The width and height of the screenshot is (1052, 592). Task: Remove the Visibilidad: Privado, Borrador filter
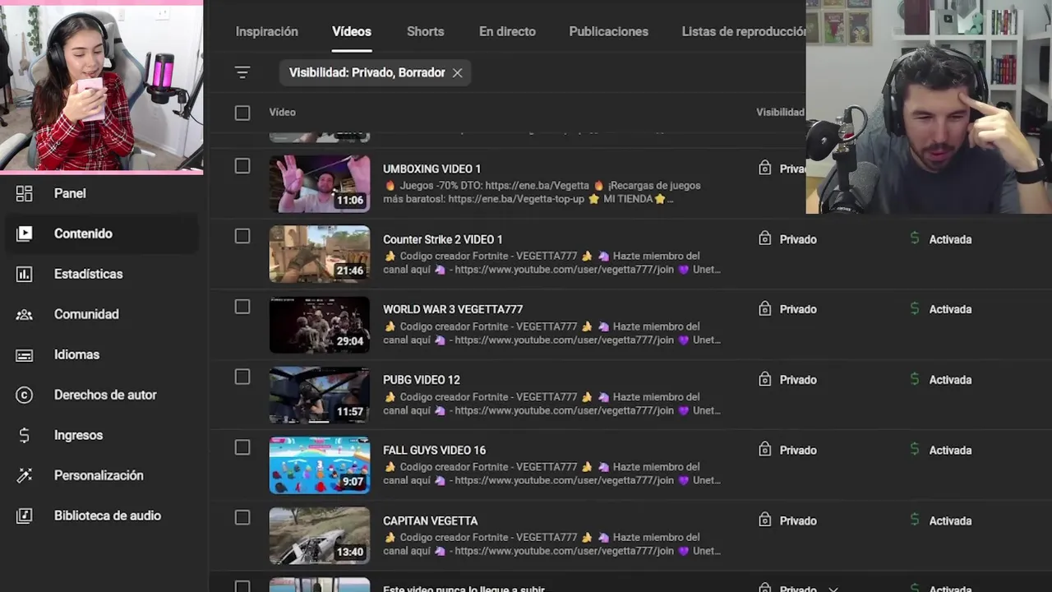coord(457,72)
